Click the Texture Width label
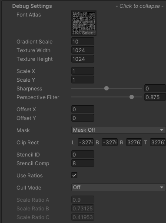The height and width of the screenshot is (223, 166). click(x=33, y=50)
